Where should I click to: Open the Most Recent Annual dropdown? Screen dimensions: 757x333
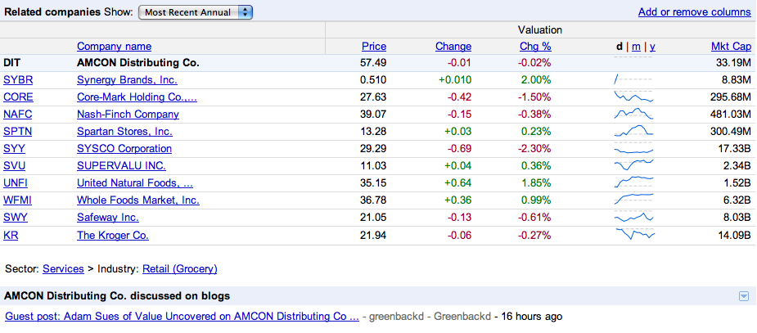196,12
